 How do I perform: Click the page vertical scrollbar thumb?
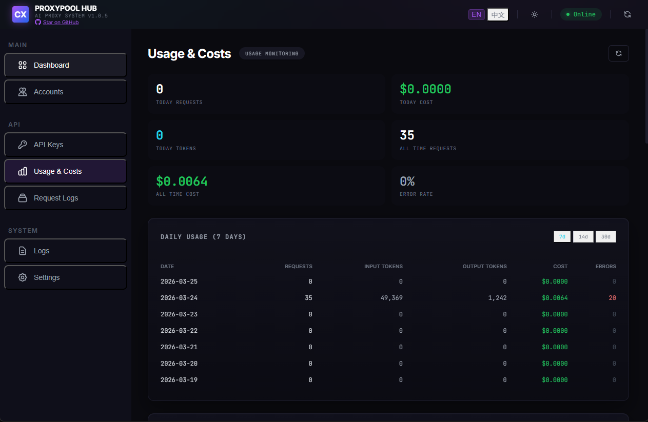click(646, 86)
